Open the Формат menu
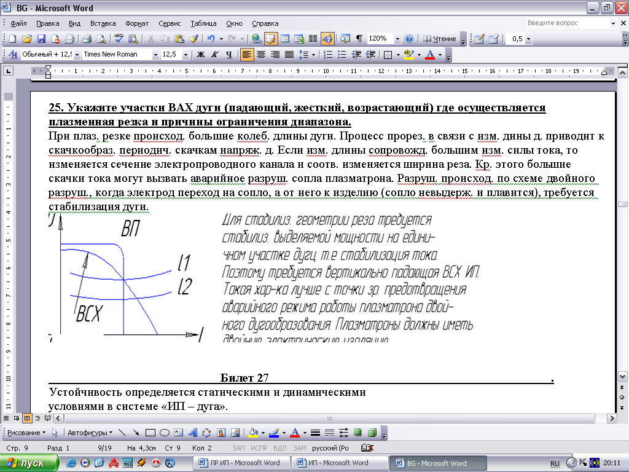 [x=137, y=23]
